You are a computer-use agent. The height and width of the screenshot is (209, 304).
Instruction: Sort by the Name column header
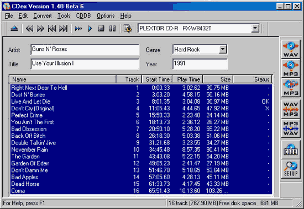pos(62,79)
